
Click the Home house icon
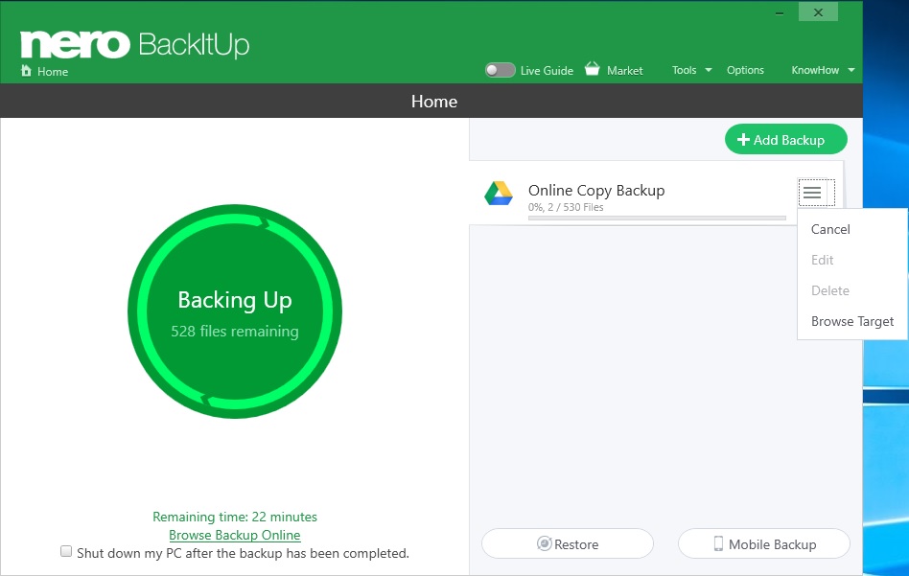click(26, 71)
